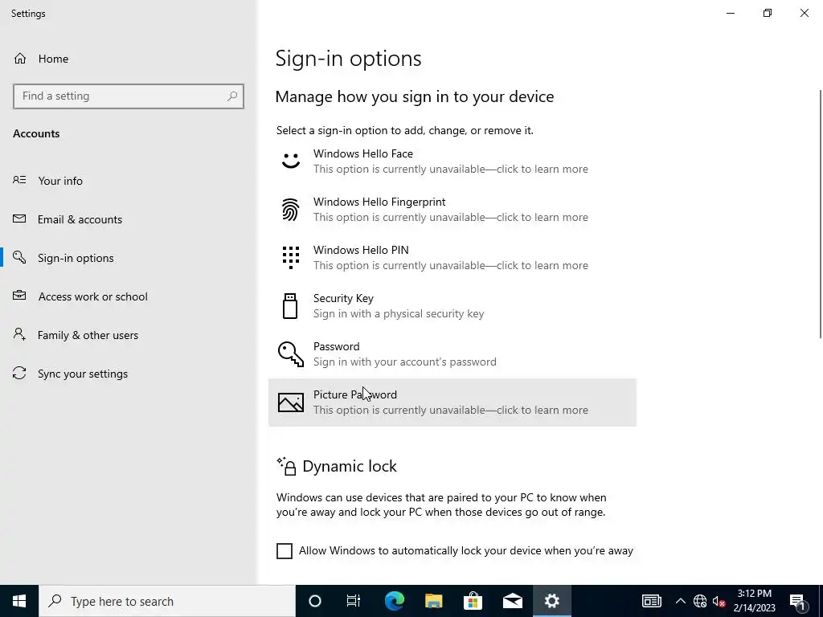Select the Windows Hello PIN option
The height and width of the screenshot is (617, 823).
pyautogui.click(x=452, y=258)
